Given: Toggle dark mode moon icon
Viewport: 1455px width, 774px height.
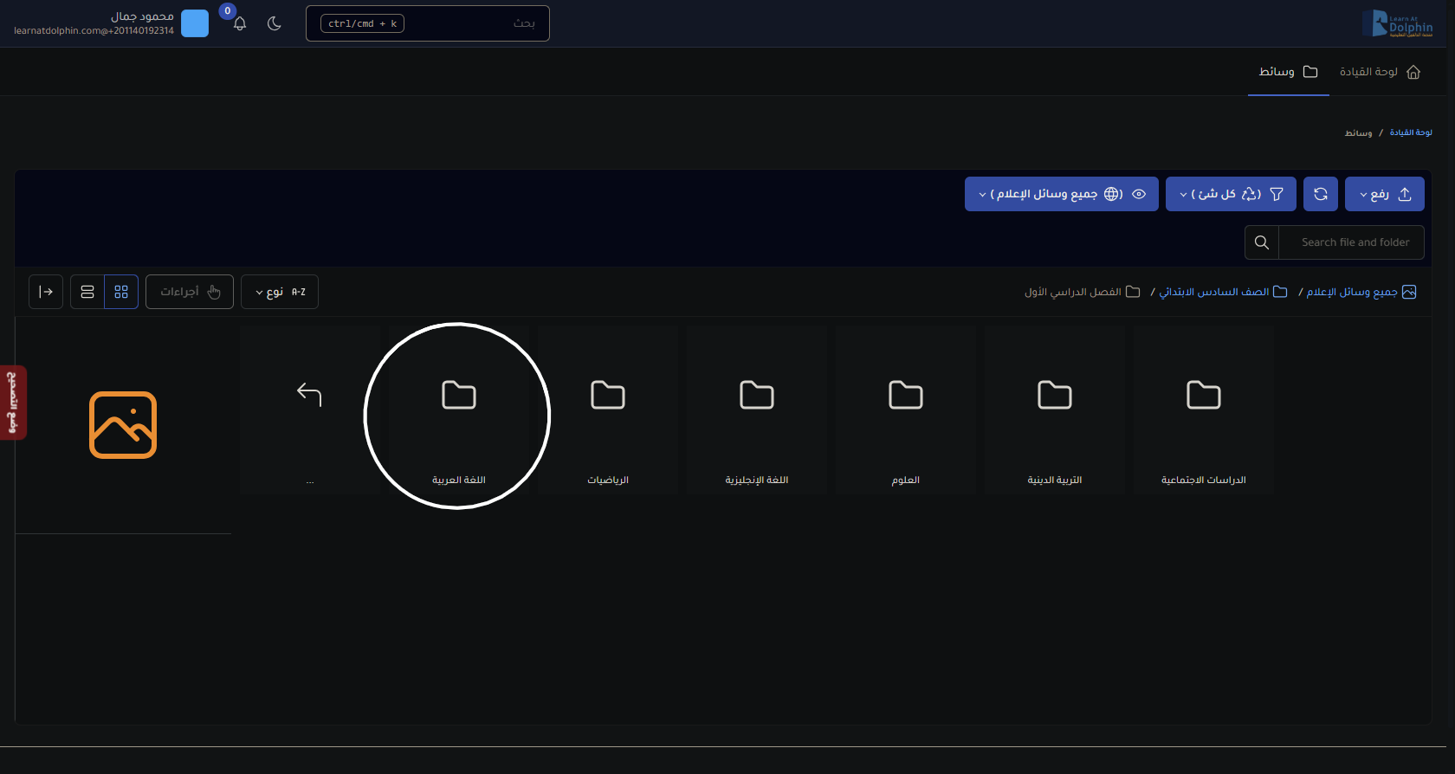Looking at the screenshot, I should point(275,23).
